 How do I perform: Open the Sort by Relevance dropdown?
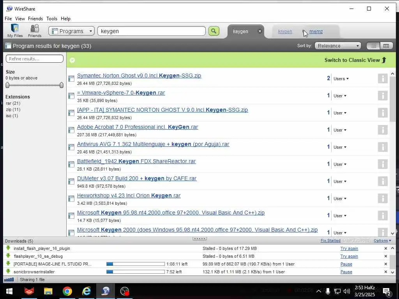(x=338, y=46)
